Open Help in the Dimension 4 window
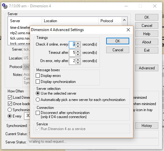 pyautogui.click(x=147, y=34)
